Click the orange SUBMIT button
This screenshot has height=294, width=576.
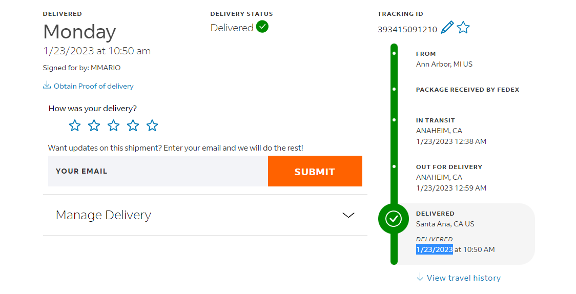[315, 171]
